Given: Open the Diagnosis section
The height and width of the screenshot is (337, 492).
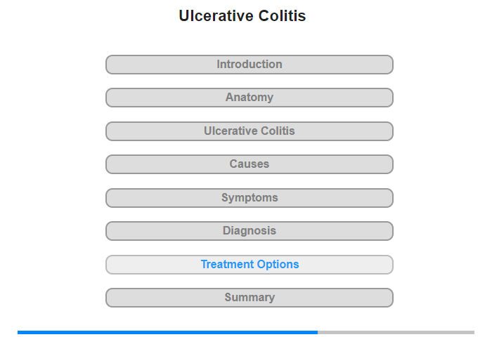Looking at the screenshot, I should pyautogui.click(x=249, y=231).
